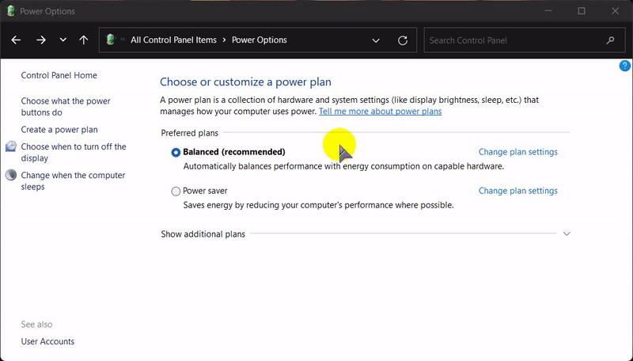Open Tell me more about power plans
633x361 pixels.
coord(380,112)
